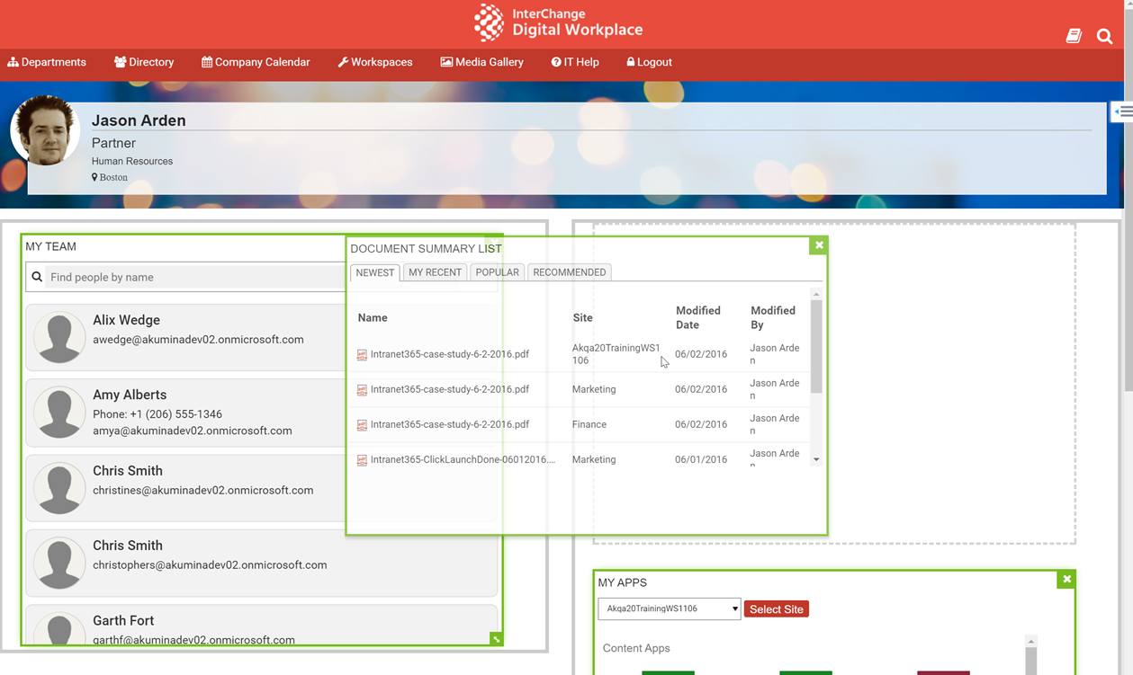Open the Media Gallery
1133x675 pixels.
[x=481, y=62]
